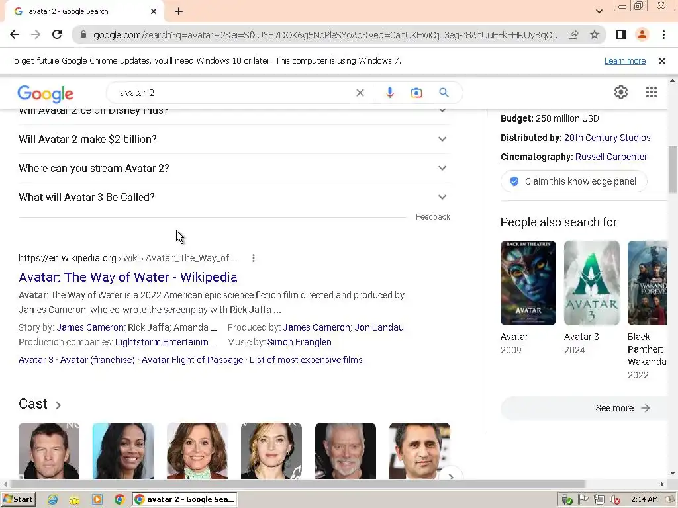The height and width of the screenshot is (508, 678).
Task: Select the avatar 2 Google Search taskbar window
Action: (185, 500)
